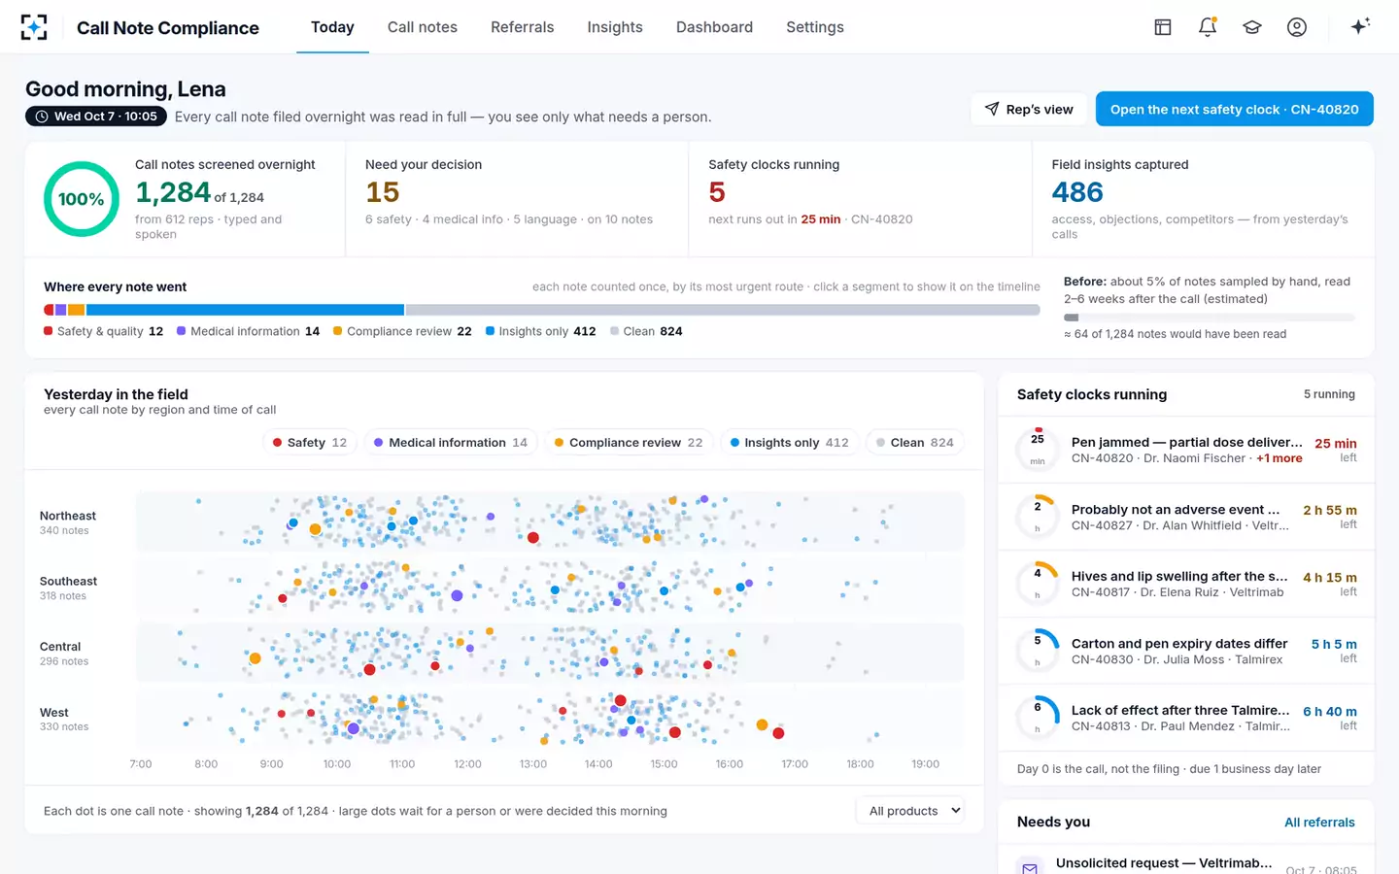Click the envelope icon beside Unsolicited request
This screenshot has height=874, width=1399.
[1030, 867]
